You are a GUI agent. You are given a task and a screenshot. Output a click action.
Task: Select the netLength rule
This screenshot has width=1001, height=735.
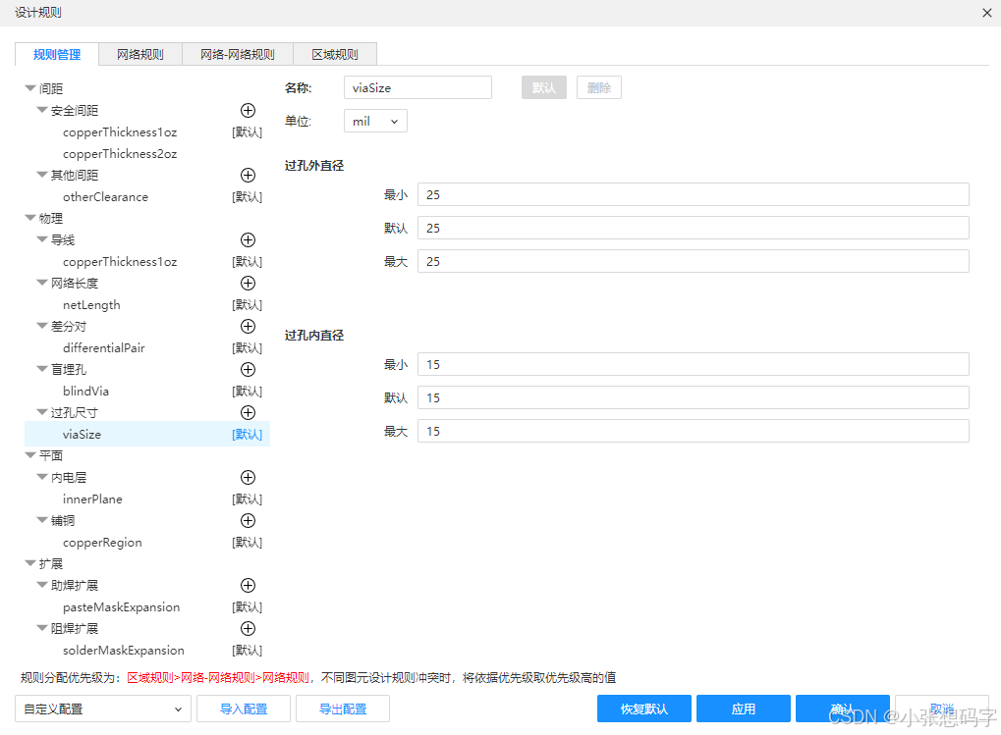91,305
